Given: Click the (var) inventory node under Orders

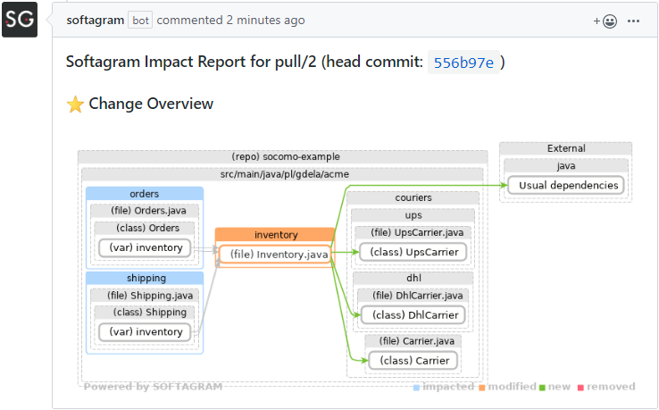Looking at the screenshot, I should click(x=145, y=247).
